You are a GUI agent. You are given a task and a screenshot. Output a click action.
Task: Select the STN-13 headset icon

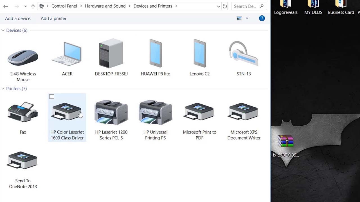(x=244, y=54)
